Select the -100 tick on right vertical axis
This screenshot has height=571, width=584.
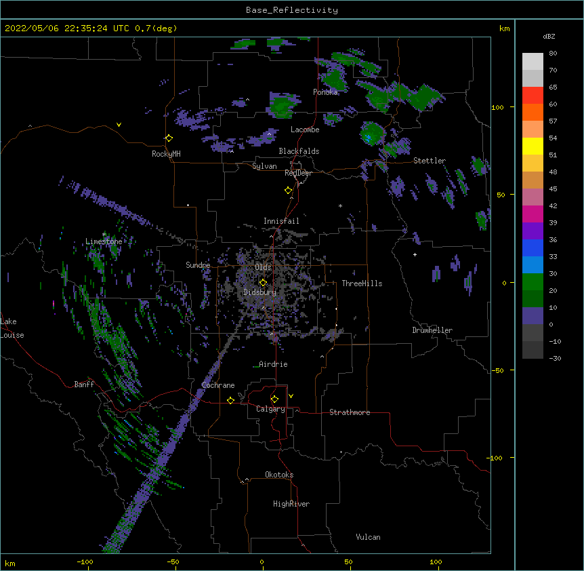tap(495, 458)
